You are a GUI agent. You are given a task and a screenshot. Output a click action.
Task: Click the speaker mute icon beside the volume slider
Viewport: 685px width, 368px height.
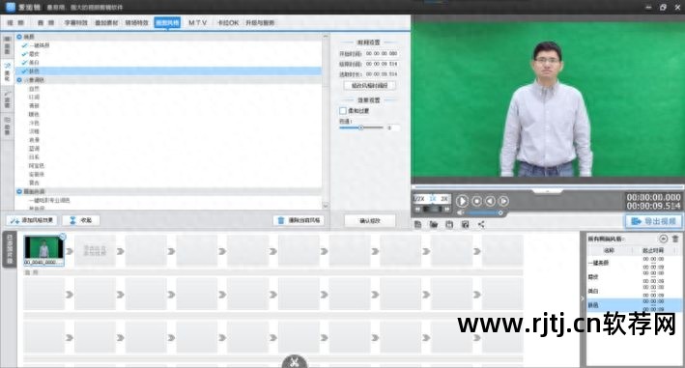[x=460, y=212]
